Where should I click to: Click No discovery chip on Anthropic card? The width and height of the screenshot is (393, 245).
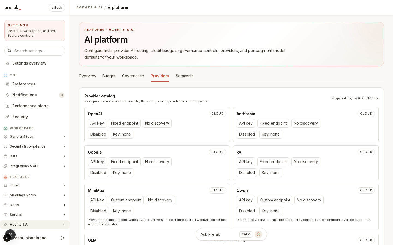[x=306, y=123]
